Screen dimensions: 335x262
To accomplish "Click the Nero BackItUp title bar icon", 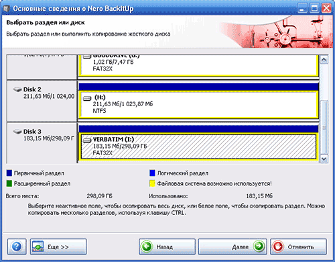I will pyautogui.click(x=6, y=9).
